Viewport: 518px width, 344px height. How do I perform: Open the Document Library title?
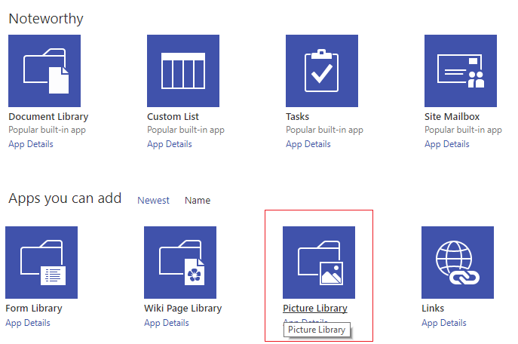(x=48, y=117)
